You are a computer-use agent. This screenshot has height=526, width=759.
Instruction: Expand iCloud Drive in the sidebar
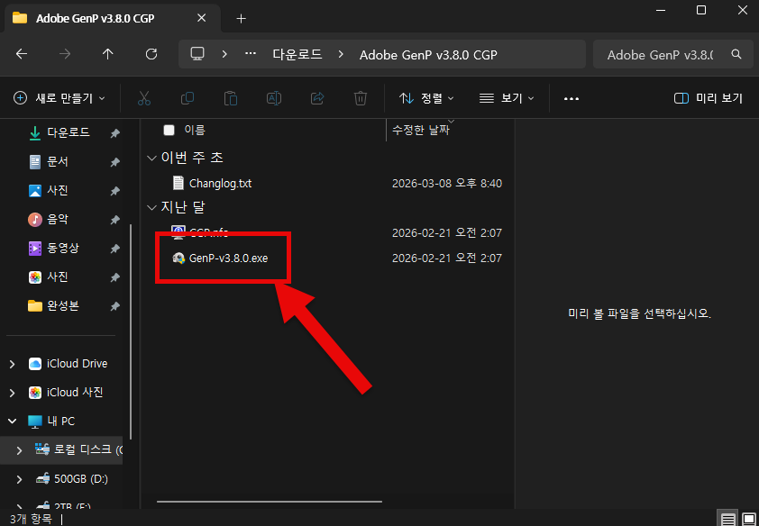point(12,364)
